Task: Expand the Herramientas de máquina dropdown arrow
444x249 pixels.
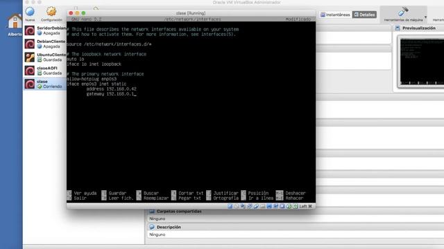Action: pos(425,17)
